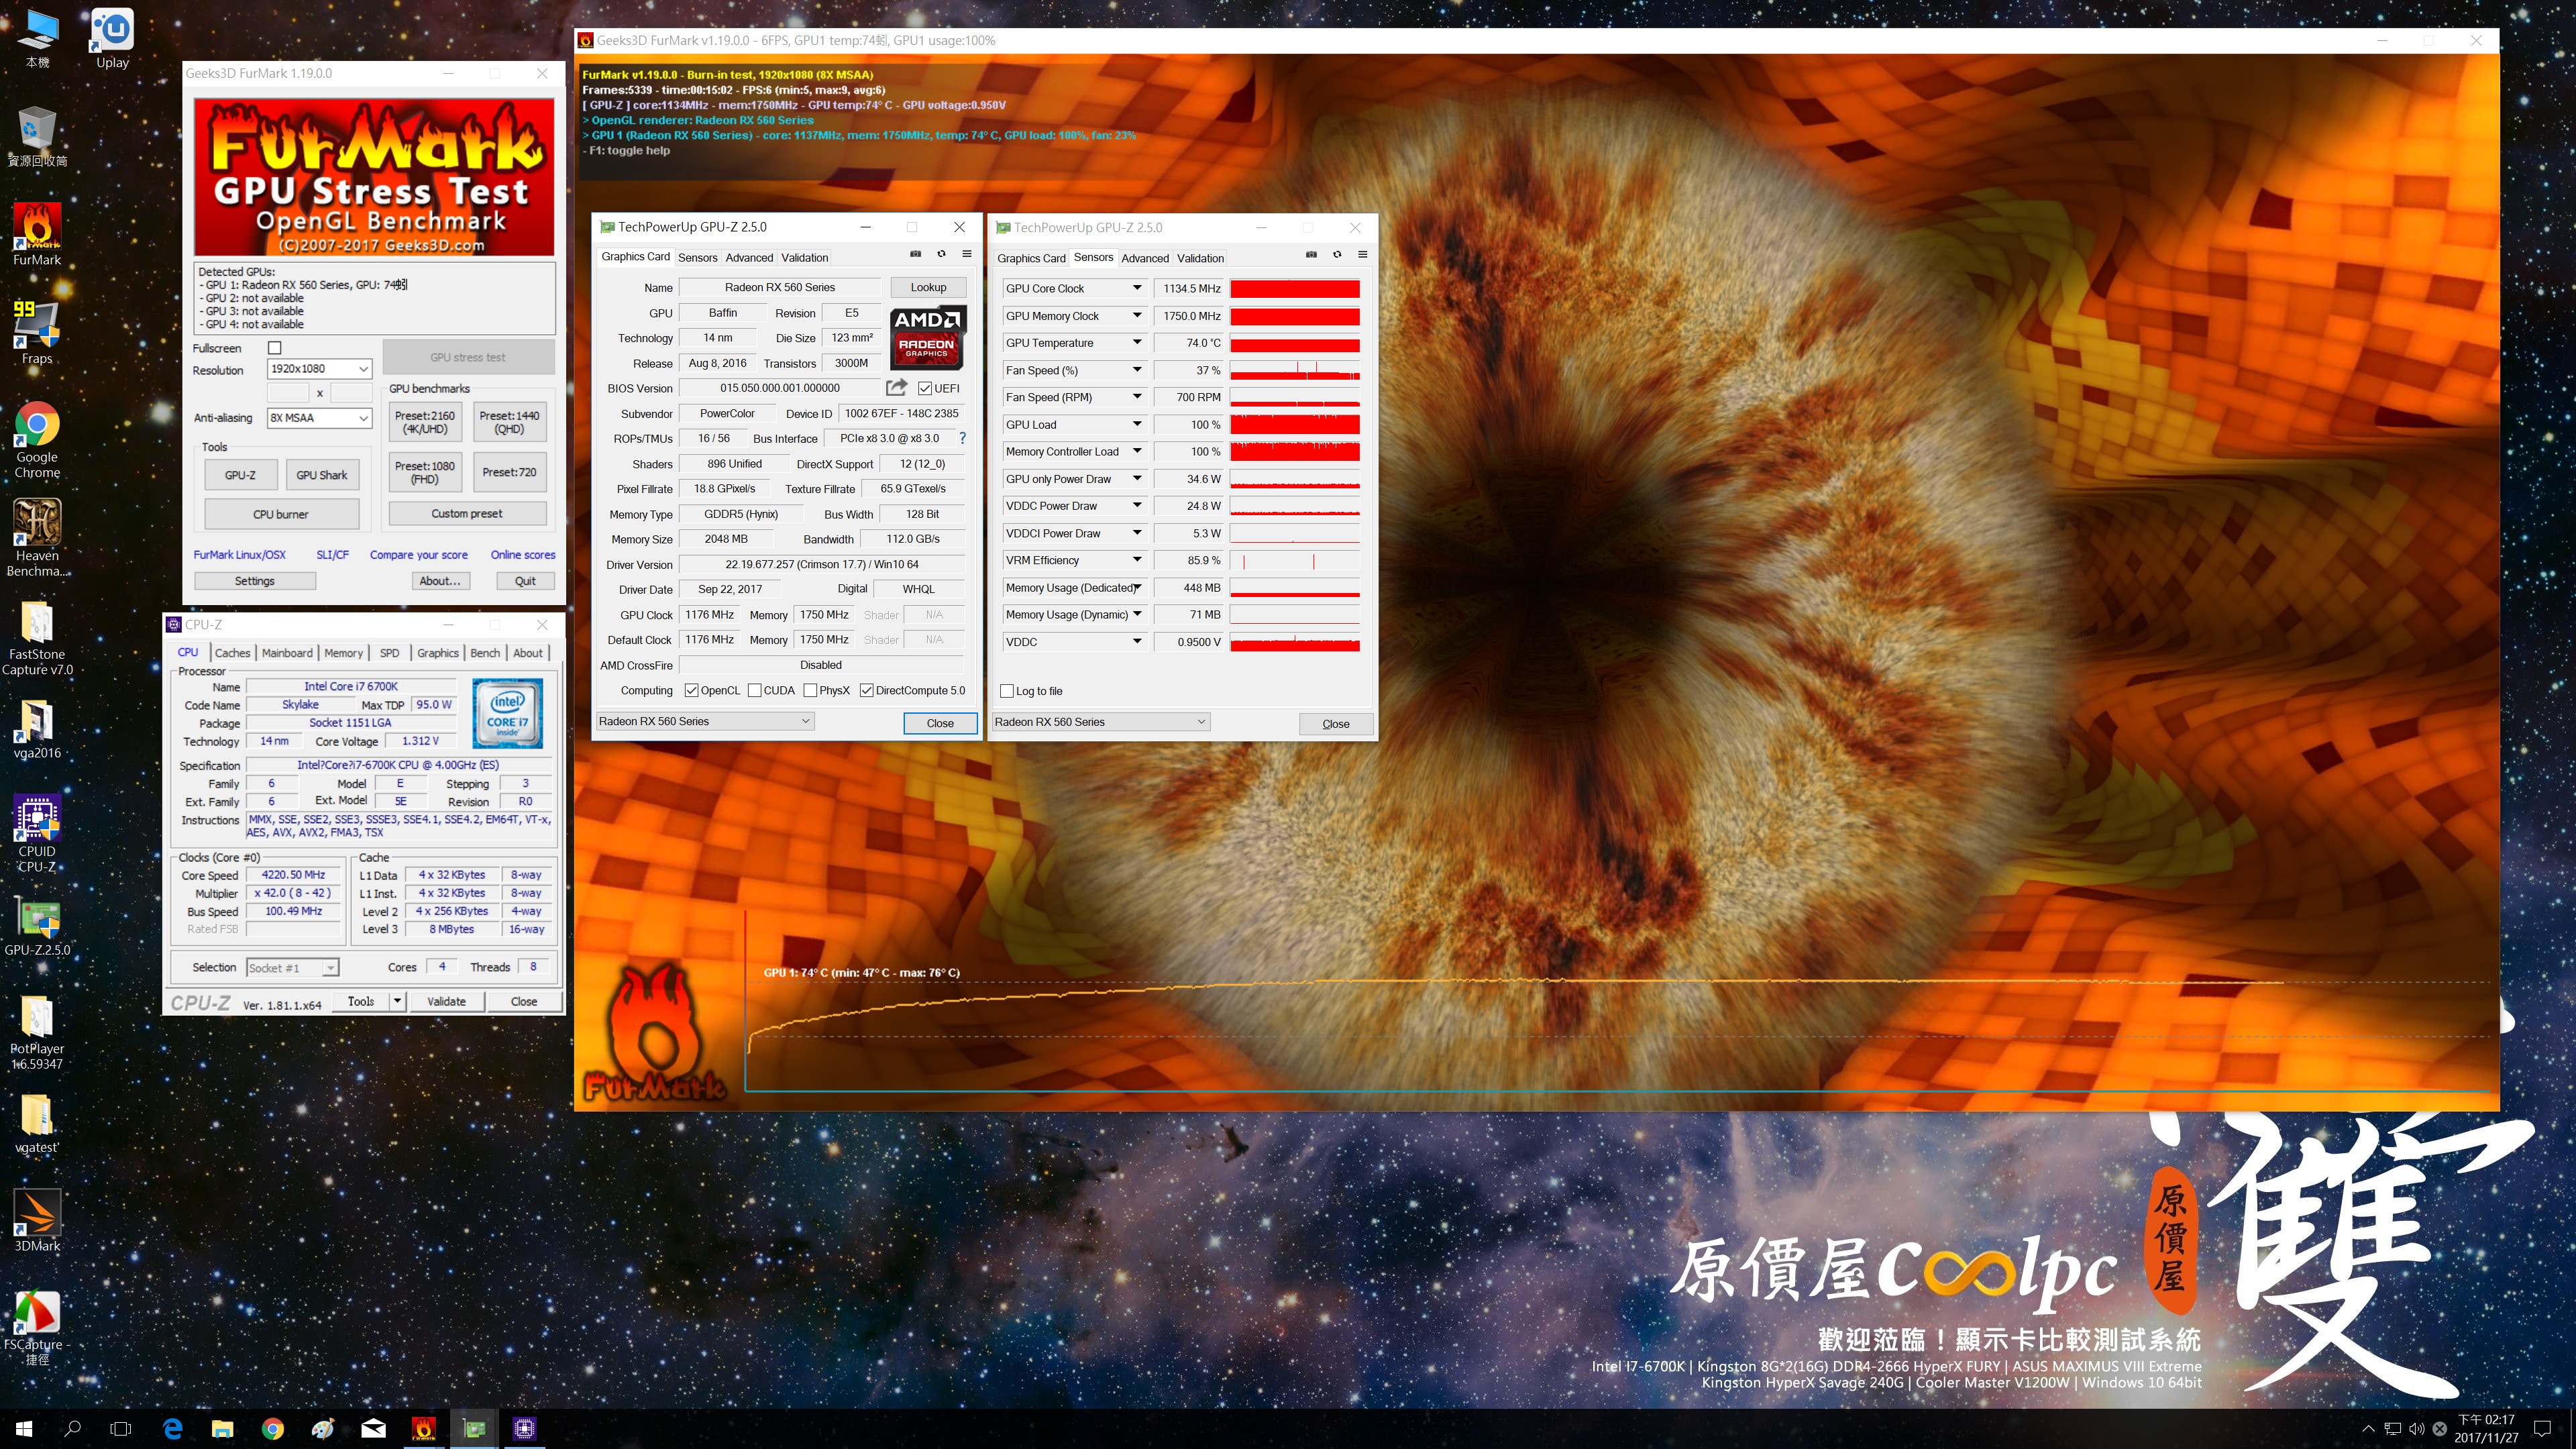Open the Task View taskbar button
Viewport: 2576px width, 1449px height.
[120, 1429]
